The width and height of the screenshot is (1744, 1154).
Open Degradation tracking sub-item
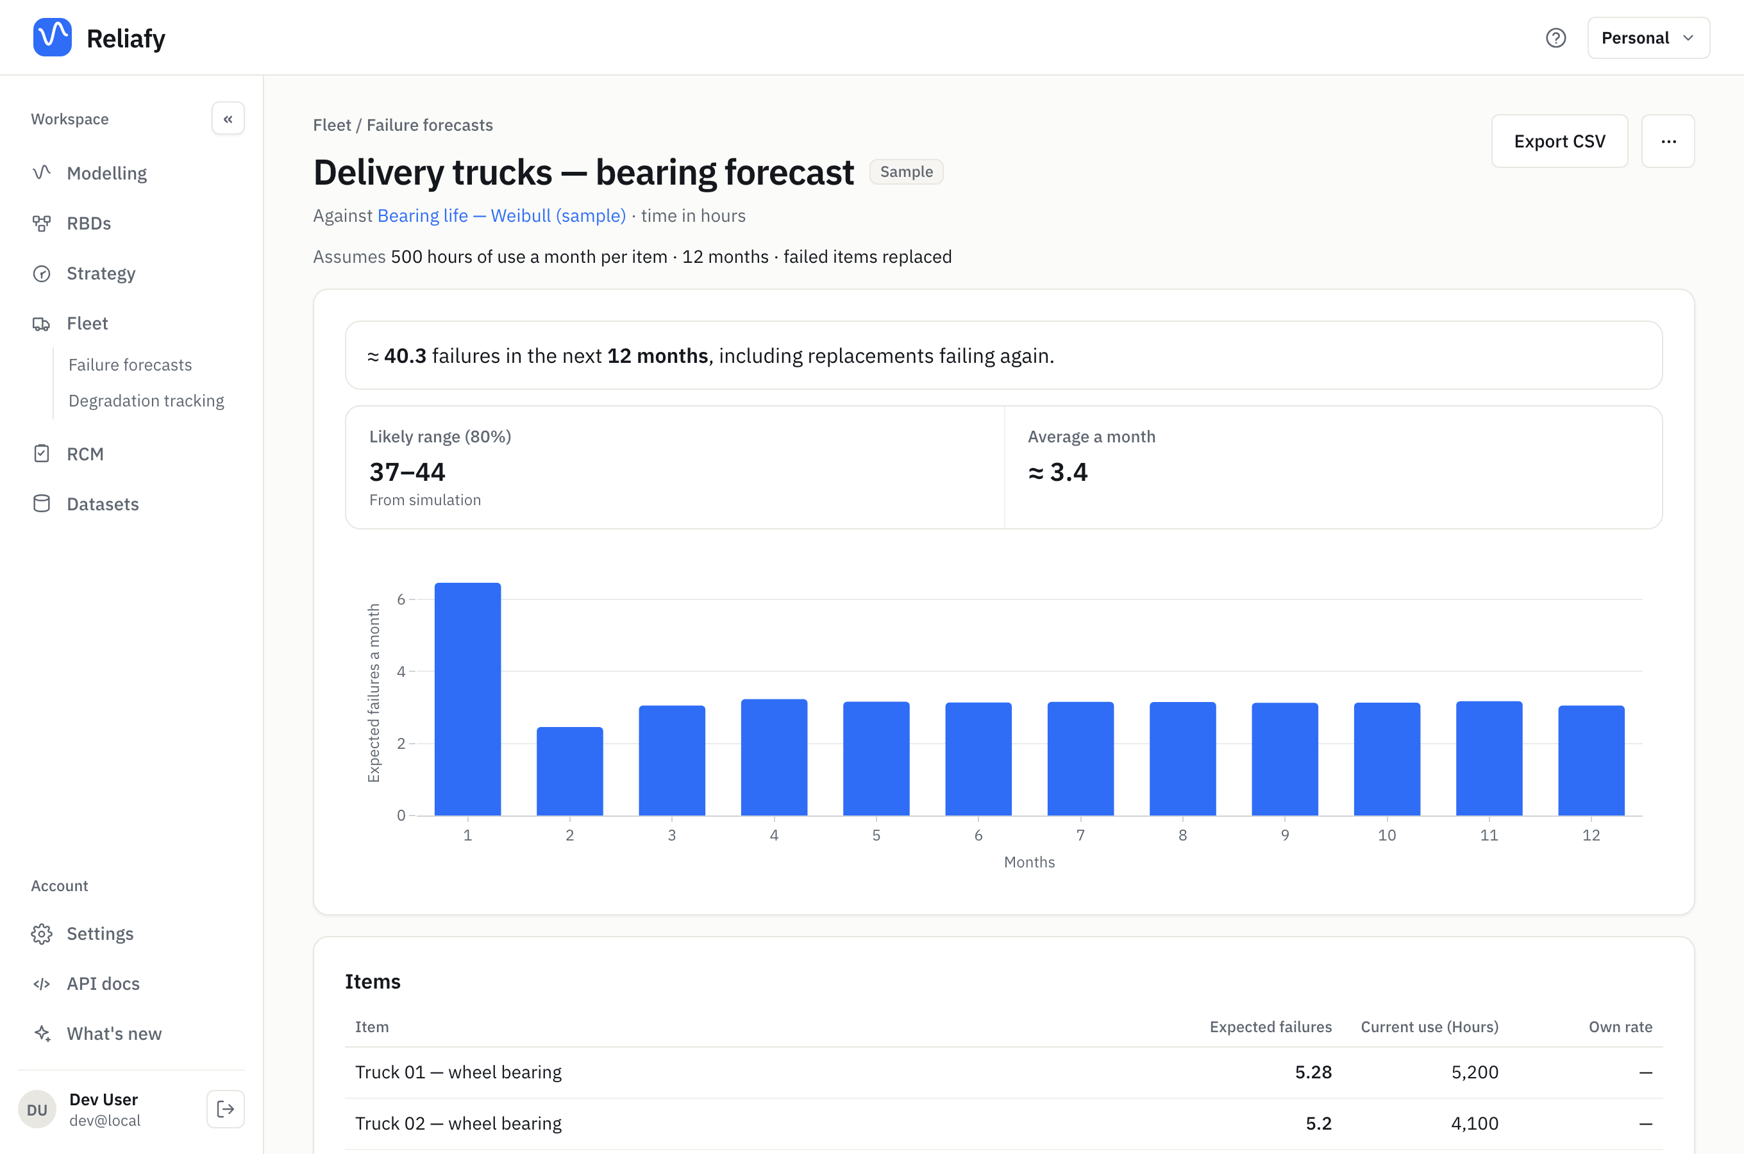click(146, 400)
